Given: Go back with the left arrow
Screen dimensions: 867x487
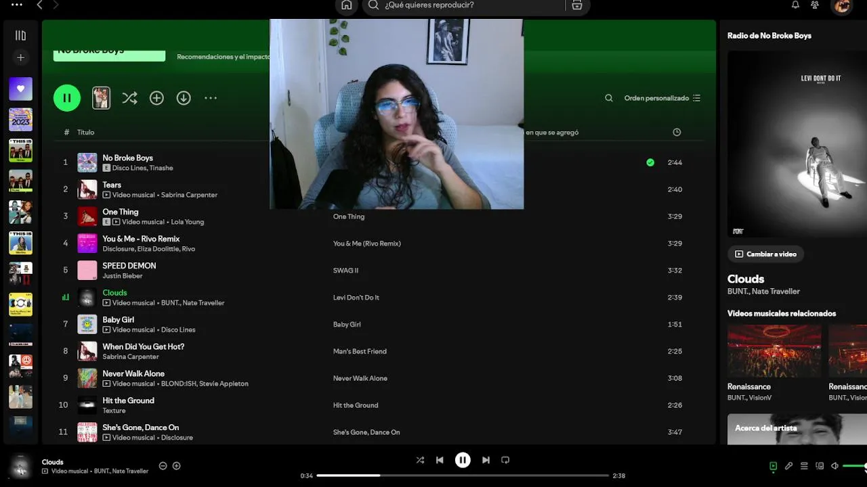Looking at the screenshot, I should tap(39, 5).
